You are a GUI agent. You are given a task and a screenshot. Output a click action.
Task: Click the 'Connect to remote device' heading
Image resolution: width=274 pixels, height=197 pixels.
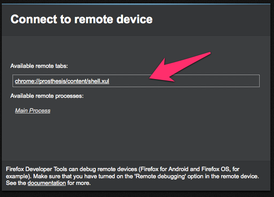pyautogui.click(x=81, y=19)
